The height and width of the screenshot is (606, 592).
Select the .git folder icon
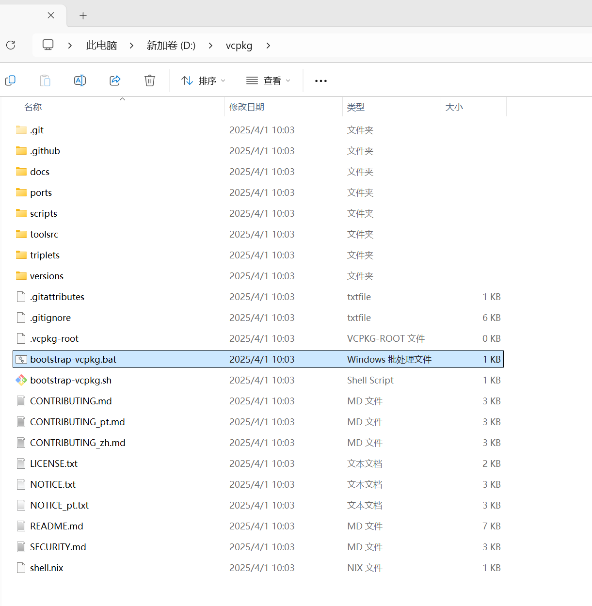tap(21, 129)
